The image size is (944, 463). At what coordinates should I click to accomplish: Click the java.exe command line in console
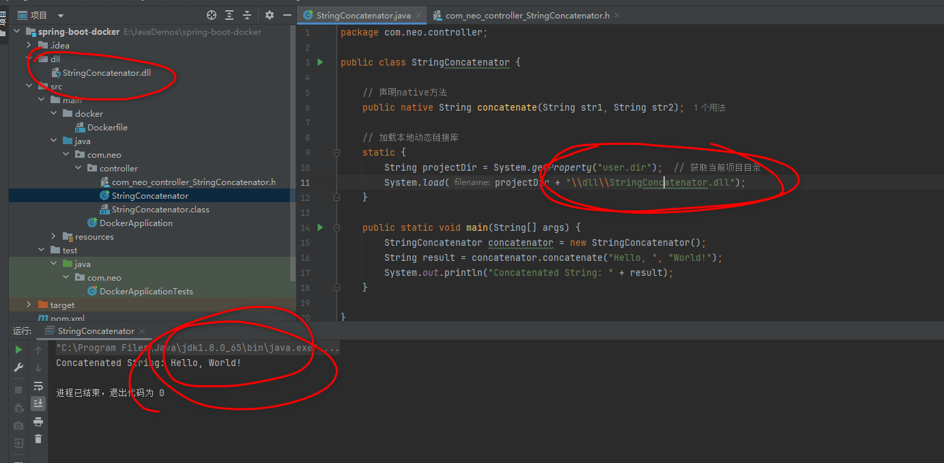point(197,348)
